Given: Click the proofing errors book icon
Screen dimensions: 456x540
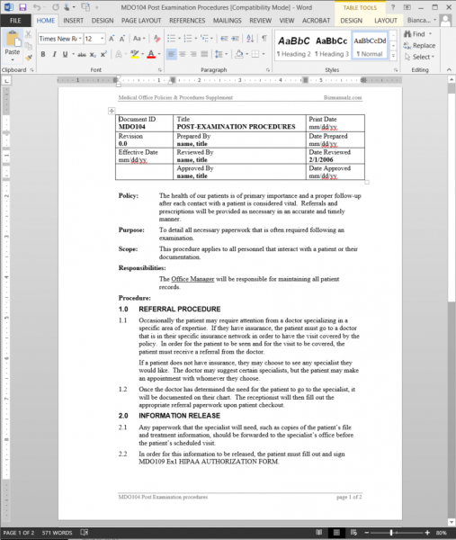Looking at the screenshot, I should point(85,533).
